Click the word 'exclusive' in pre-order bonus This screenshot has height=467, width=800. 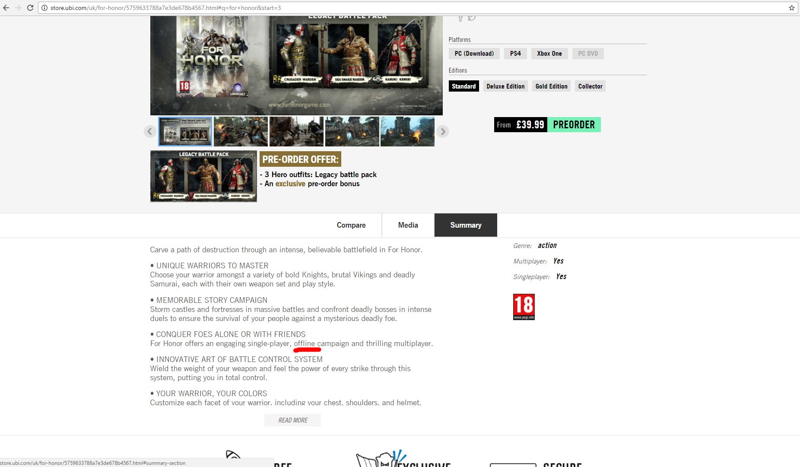(x=290, y=184)
